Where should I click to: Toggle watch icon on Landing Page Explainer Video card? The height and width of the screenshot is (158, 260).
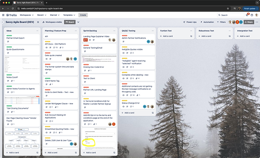[x=90, y=40]
